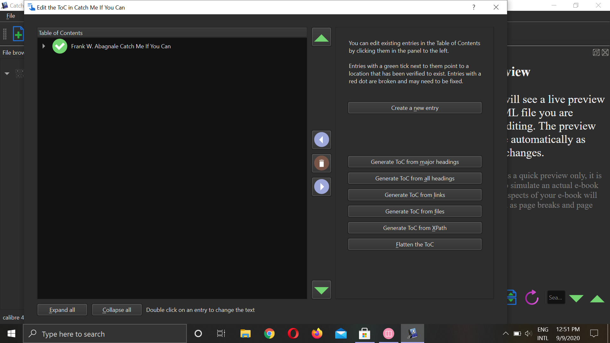
Task: Move entry up with green up arrow
Action: (321, 37)
